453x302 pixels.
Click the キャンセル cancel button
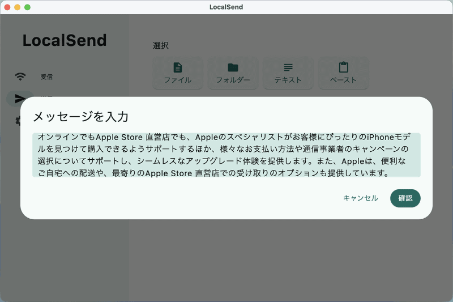tap(360, 198)
